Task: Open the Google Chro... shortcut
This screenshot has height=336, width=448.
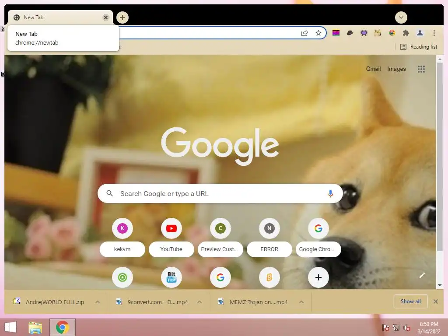Action: tap(318, 238)
